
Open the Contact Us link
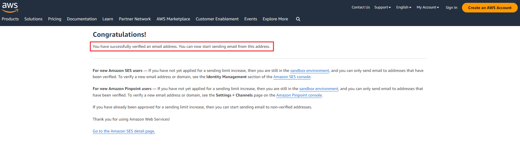click(x=361, y=7)
